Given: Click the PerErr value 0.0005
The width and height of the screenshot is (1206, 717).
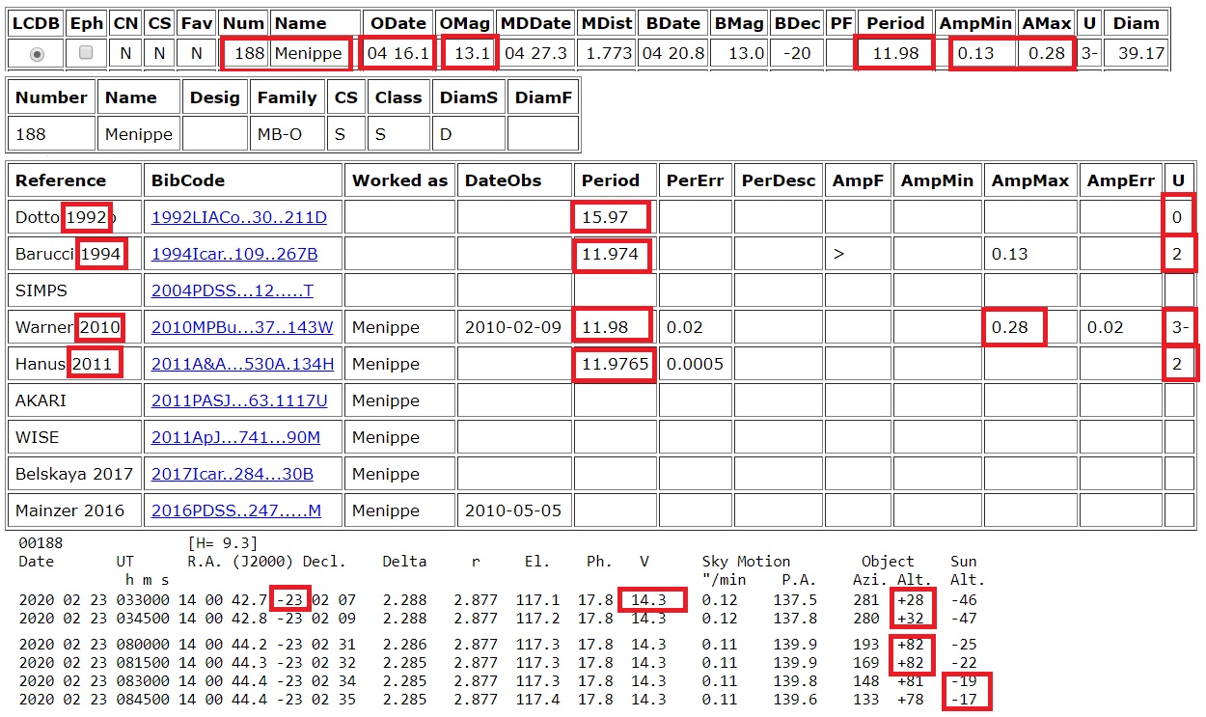Looking at the screenshot, I should tap(693, 364).
